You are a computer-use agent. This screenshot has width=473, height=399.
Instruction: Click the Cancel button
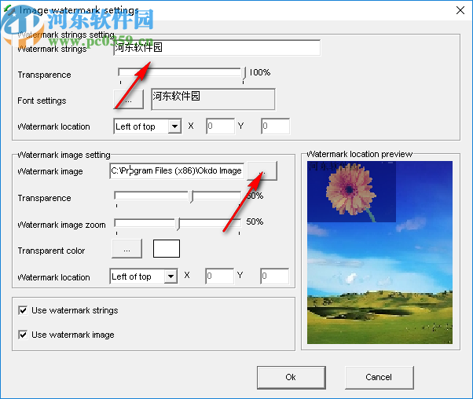click(x=379, y=377)
